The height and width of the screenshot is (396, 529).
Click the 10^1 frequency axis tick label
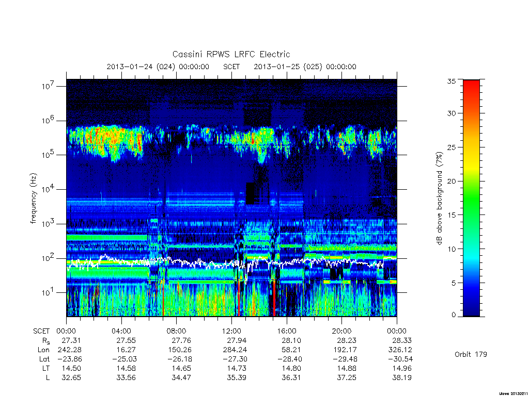pos(48,293)
